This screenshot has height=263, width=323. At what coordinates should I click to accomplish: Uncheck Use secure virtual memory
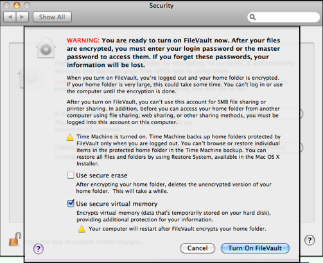(71, 203)
